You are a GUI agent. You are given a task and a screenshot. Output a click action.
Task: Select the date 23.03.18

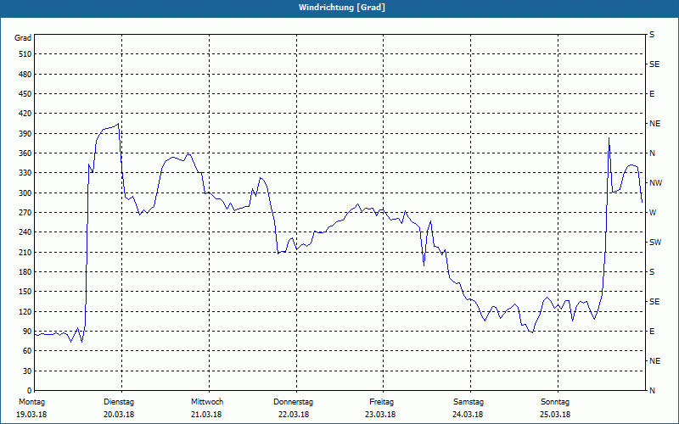coord(380,415)
